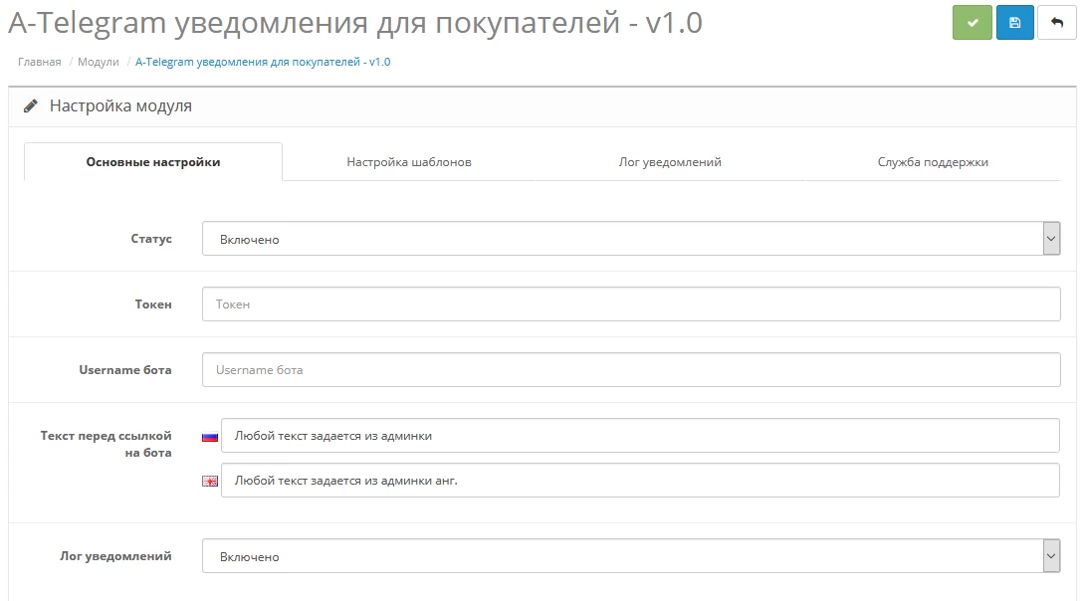Edit the English text before bot link field
Screen dimensions: 1082x601
click(x=640, y=481)
